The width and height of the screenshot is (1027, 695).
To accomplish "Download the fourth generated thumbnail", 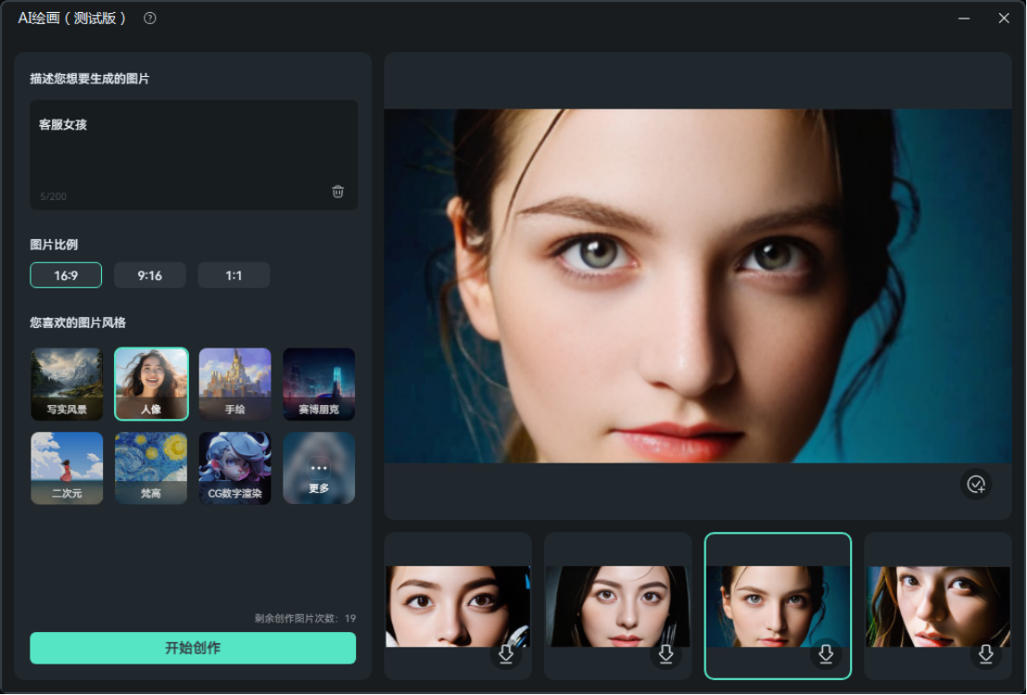I will [985, 654].
